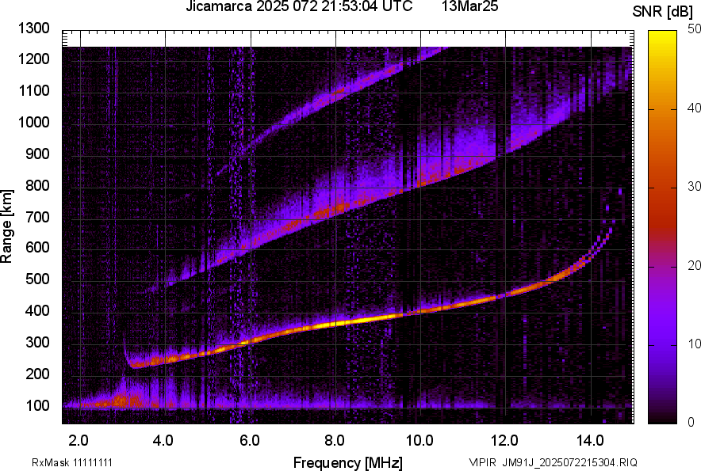Click the 14.0 frequency tick label
The height and width of the screenshot is (471, 701).
pyautogui.click(x=590, y=441)
